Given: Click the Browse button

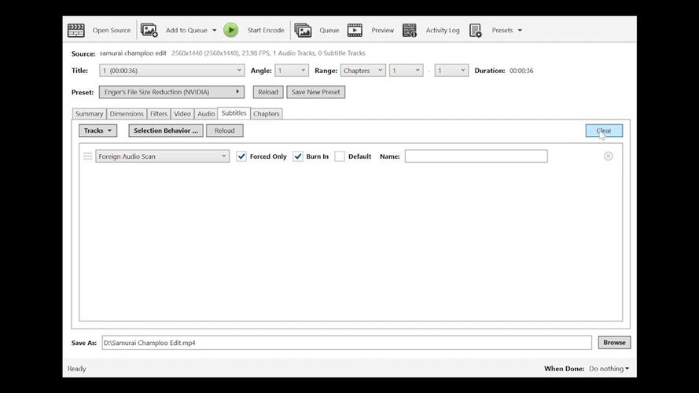Looking at the screenshot, I should point(614,342).
